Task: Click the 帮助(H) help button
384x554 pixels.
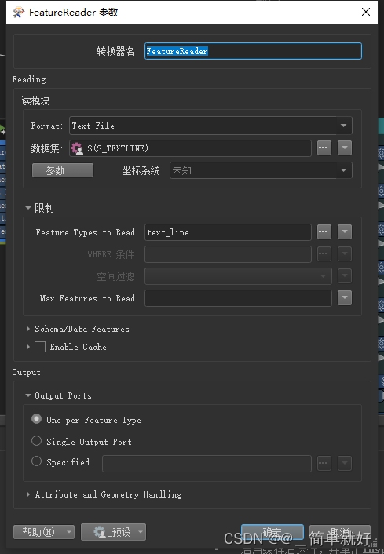Action: click(x=44, y=532)
